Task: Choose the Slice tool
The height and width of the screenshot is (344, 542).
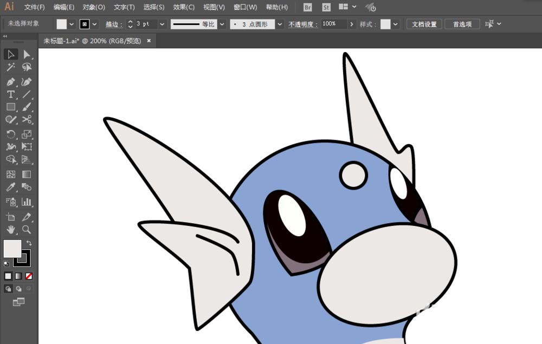Action: point(27,217)
